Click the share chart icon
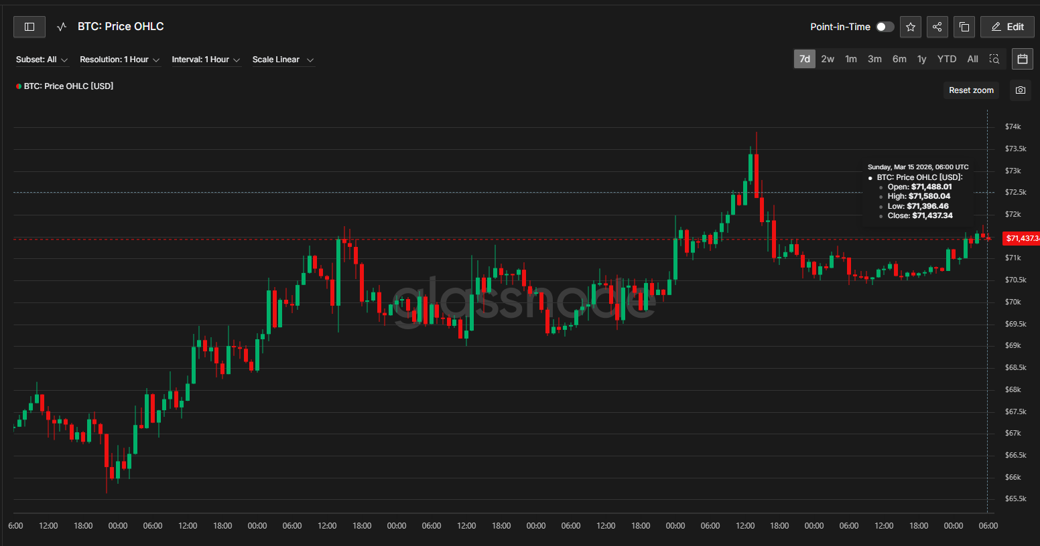 point(937,27)
